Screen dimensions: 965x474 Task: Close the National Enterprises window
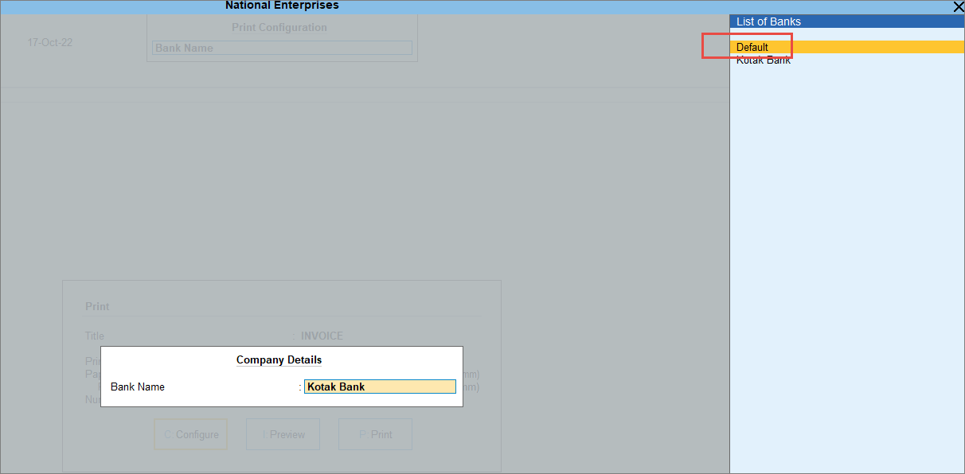[x=958, y=6]
